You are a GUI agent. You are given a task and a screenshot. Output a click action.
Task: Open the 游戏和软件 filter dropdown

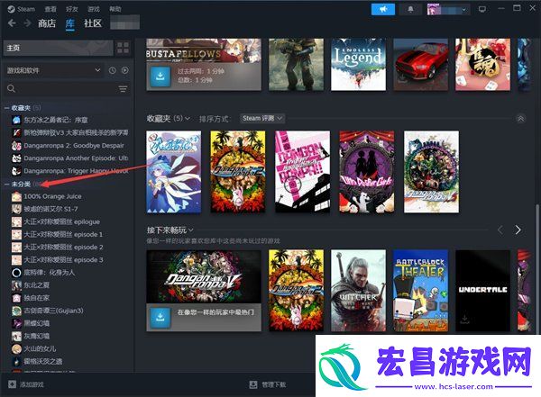tap(53, 70)
